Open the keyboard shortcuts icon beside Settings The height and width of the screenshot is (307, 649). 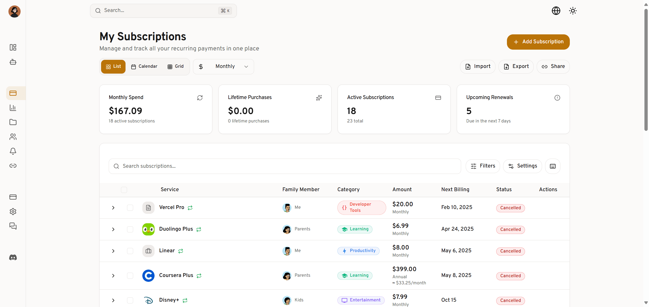click(x=553, y=166)
